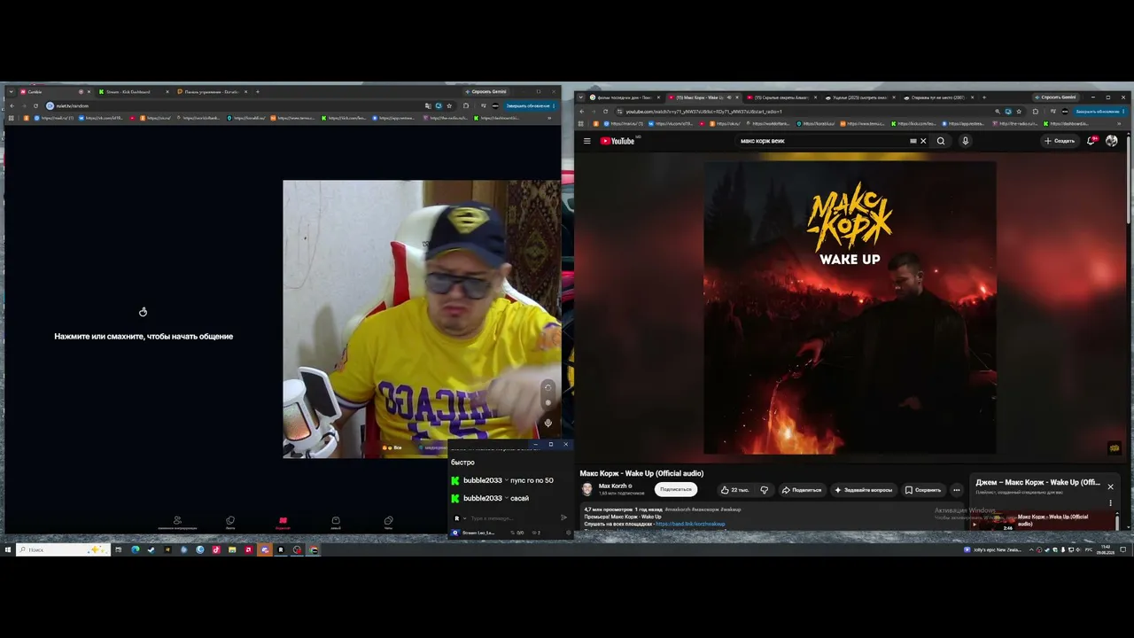Open a new tab in the right browser

tap(983, 97)
